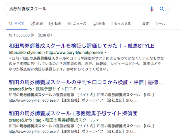The image size is (181, 139).
Task: Click the picture icon in 画像 tab
Action: point(94,24)
